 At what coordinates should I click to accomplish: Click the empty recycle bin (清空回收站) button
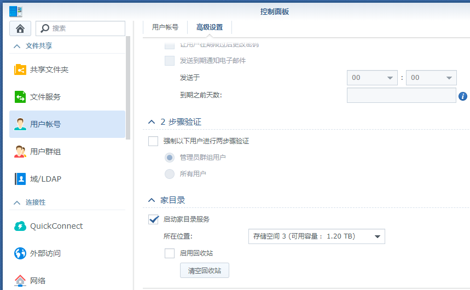tap(204, 270)
